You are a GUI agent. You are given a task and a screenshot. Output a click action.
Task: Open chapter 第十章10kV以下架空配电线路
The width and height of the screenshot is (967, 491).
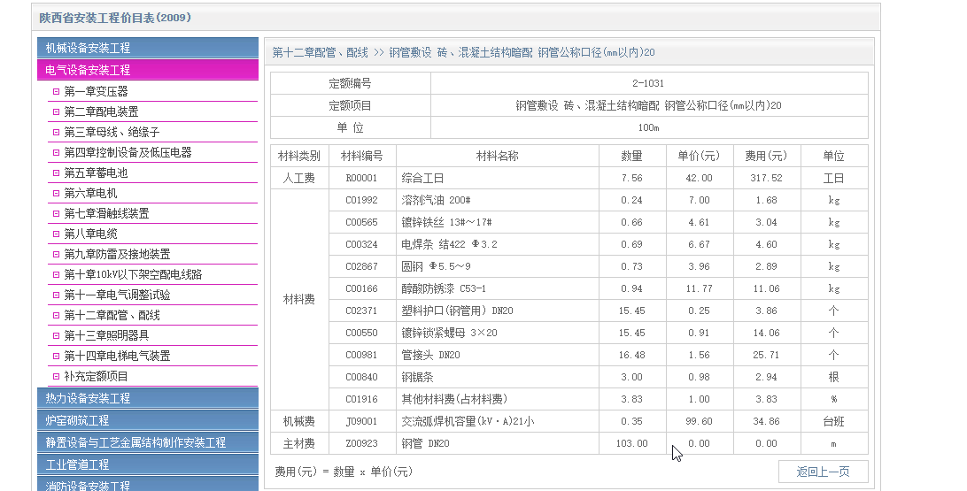133,275
